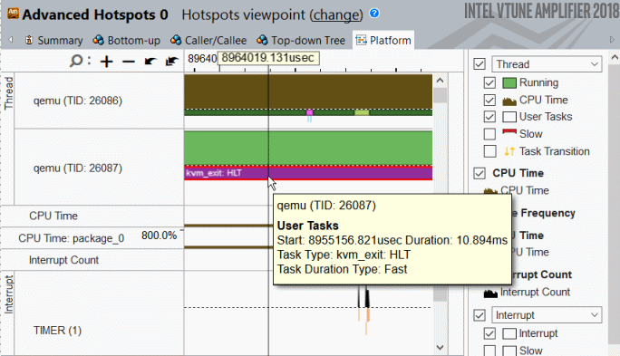Open the Thread grouping dropdown

point(547,64)
